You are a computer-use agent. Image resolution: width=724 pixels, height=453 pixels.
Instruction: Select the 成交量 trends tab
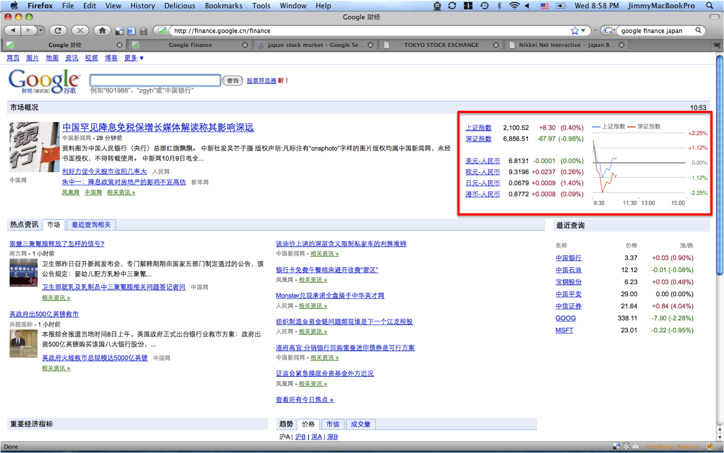click(361, 425)
